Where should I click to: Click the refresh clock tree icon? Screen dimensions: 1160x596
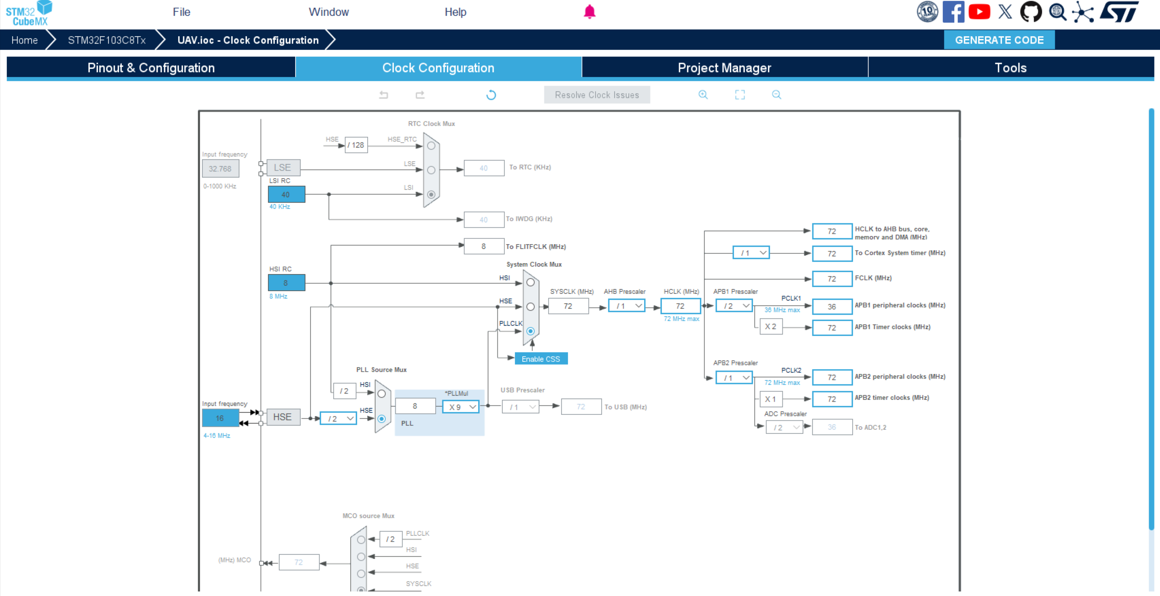491,95
